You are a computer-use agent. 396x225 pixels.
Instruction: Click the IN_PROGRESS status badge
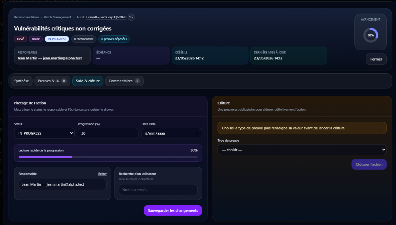[57, 39]
